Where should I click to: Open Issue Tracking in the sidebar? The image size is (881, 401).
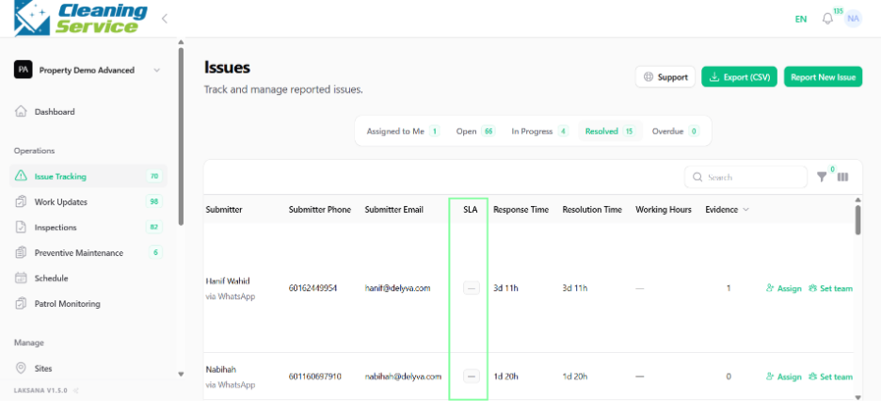(88, 176)
